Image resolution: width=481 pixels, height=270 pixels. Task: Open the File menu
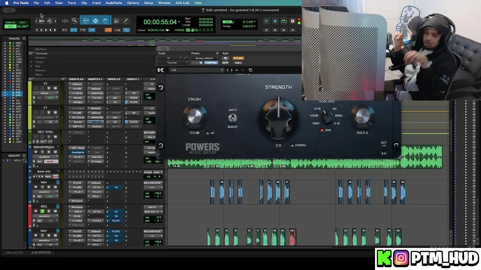point(36,3)
